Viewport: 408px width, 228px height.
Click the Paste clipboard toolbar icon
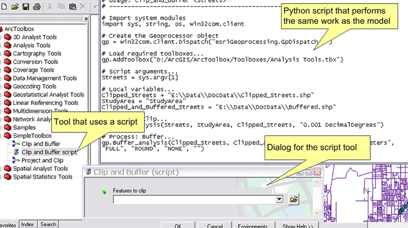point(72,7)
